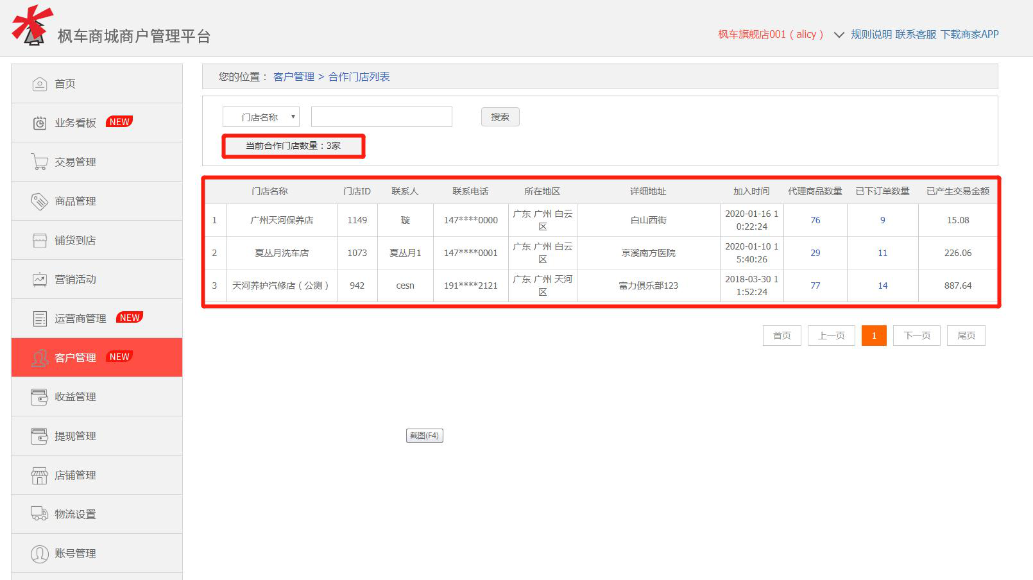Image resolution: width=1033 pixels, height=580 pixels.
Task: Click the 下一页 pagination button
Action: coord(916,336)
